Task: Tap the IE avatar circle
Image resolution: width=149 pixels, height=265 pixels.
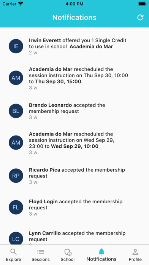Action: (x=16, y=46)
